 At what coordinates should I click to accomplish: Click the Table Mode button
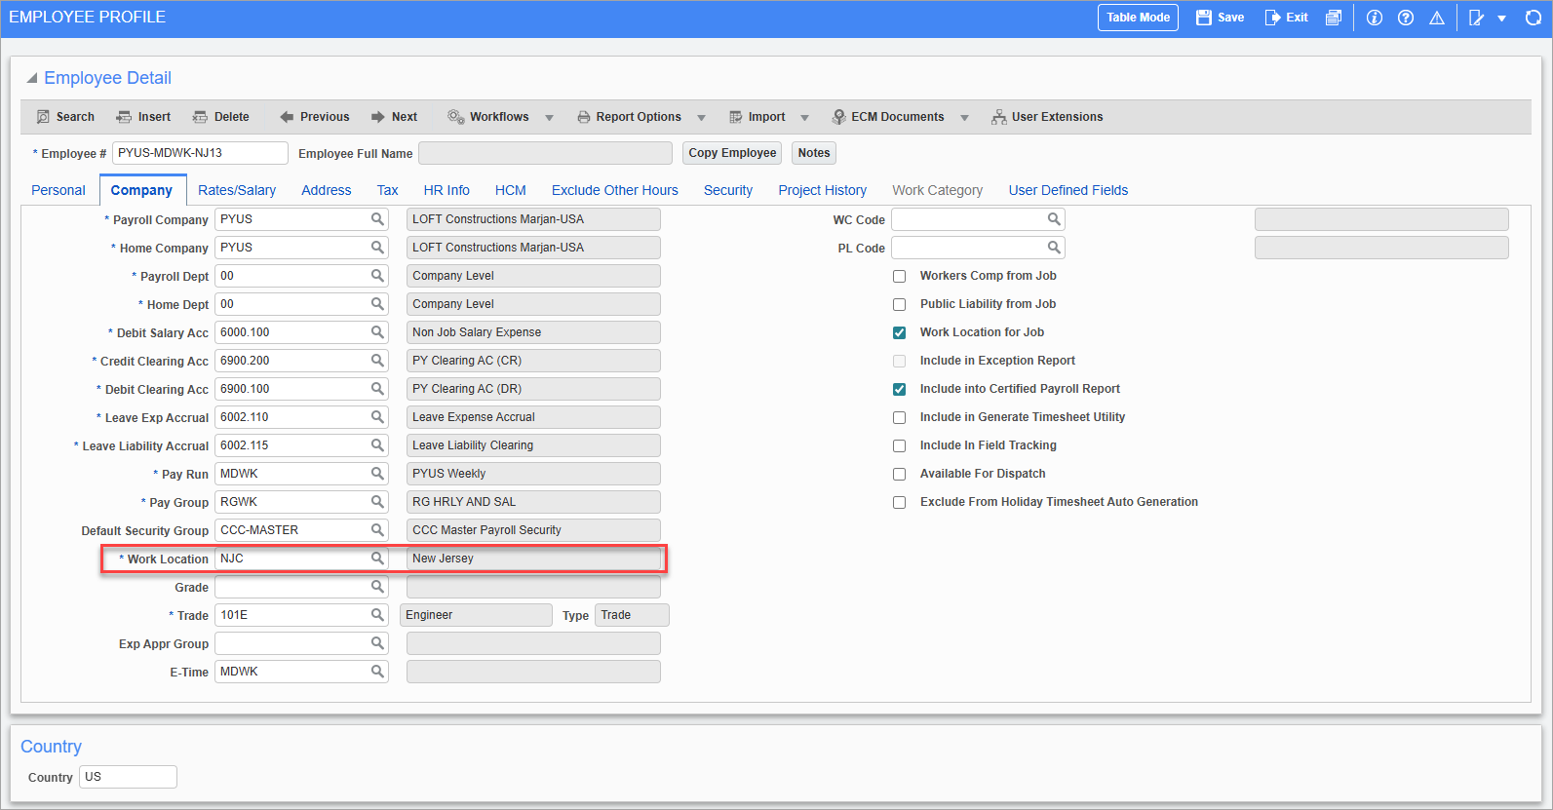coord(1138,18)
